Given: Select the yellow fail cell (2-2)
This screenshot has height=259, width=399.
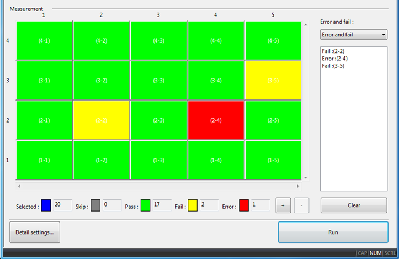Looking at the screenshot, I should 102,120.
